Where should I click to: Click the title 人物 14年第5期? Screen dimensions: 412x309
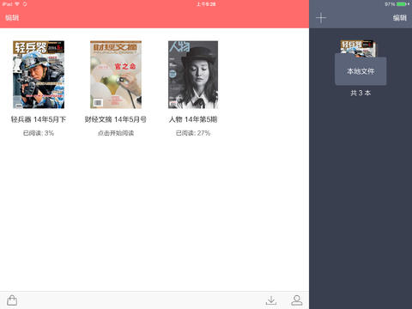click(193, 119)
